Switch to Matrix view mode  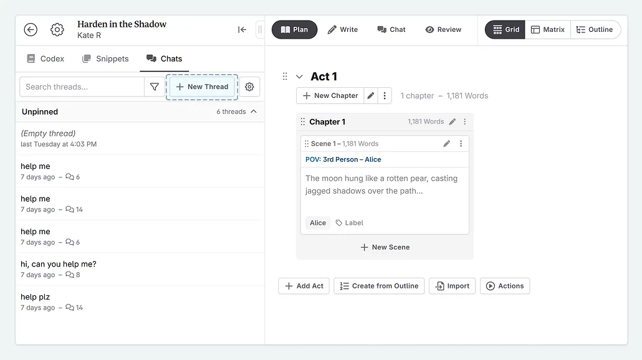[548, 29]
